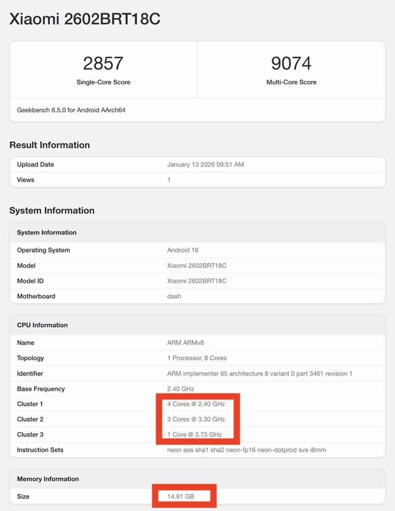Click Cluster 2 value 3 Cores @ 3.30 GHz
The image size is (395, 511).
click(x=196, y=419)
